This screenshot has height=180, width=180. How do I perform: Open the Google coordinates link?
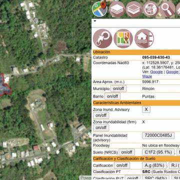click(x=156, y=72)
